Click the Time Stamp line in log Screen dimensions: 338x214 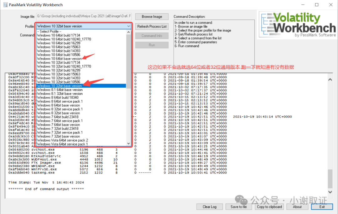pyautogui.click(x=46, y=182)
